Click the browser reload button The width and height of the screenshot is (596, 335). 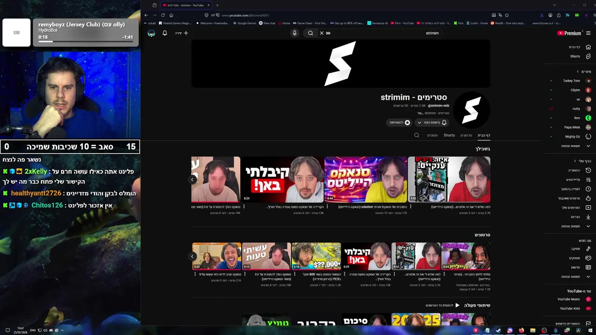tap(163, 15)
